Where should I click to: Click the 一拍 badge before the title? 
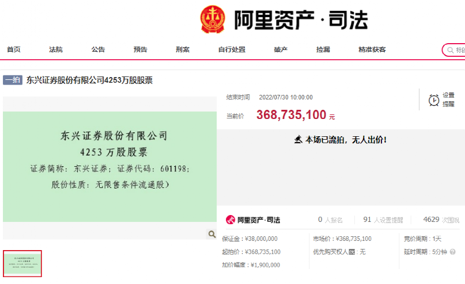pos(12,80)
